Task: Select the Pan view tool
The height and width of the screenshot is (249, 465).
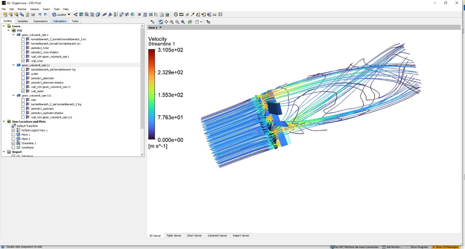Action: click(166, 22)
